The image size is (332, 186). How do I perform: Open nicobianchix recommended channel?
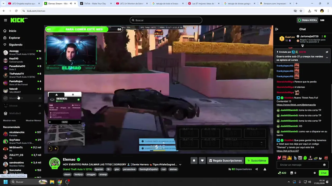22,134
